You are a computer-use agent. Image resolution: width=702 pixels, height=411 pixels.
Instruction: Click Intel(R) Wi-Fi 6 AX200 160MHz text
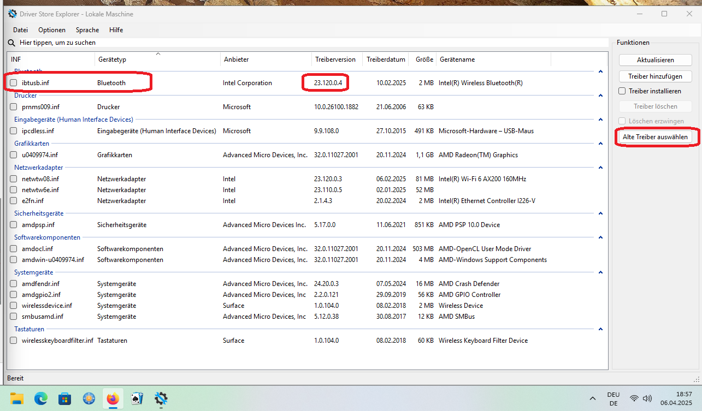pos(482,179)
